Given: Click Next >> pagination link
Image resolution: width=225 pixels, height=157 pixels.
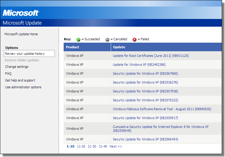Looking at the screenshot, I should point(115,146).
